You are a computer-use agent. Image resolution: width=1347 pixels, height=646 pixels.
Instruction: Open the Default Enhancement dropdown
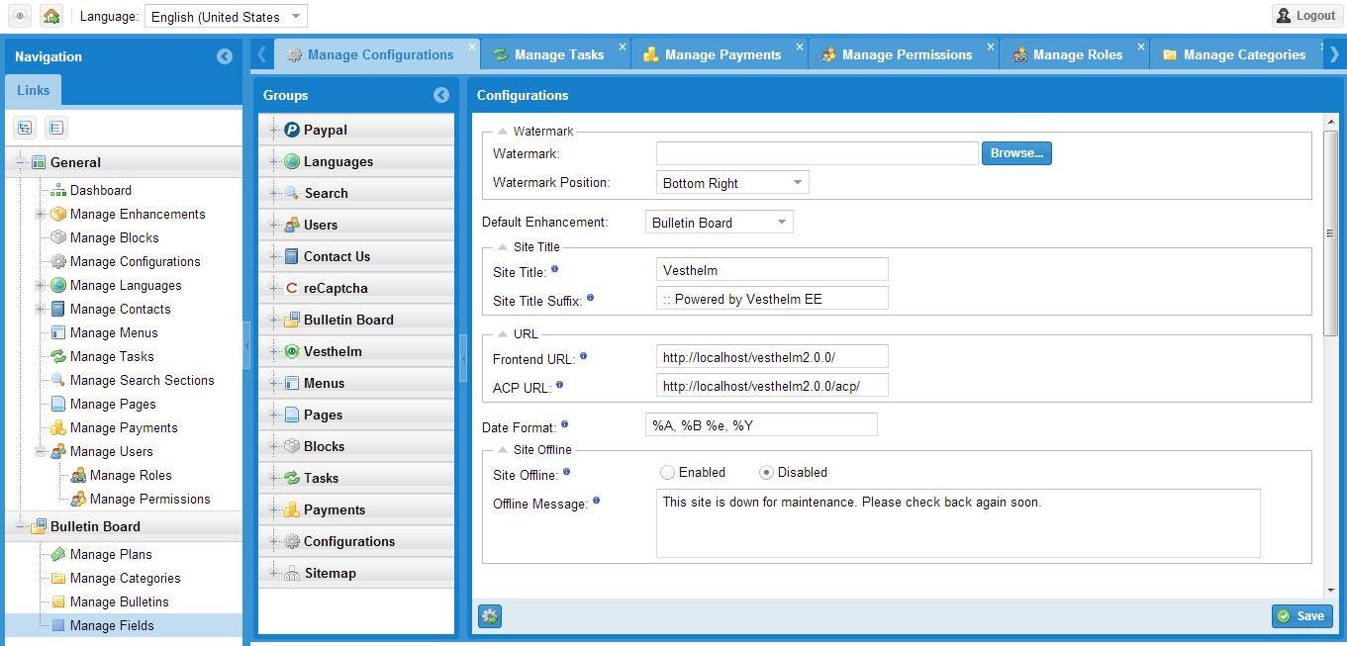[781, 222]
